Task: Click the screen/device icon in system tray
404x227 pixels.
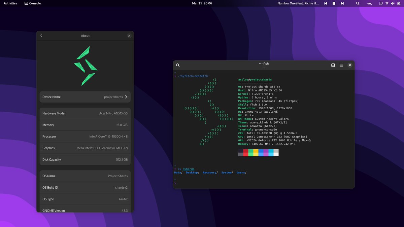Action: [381, 3]
